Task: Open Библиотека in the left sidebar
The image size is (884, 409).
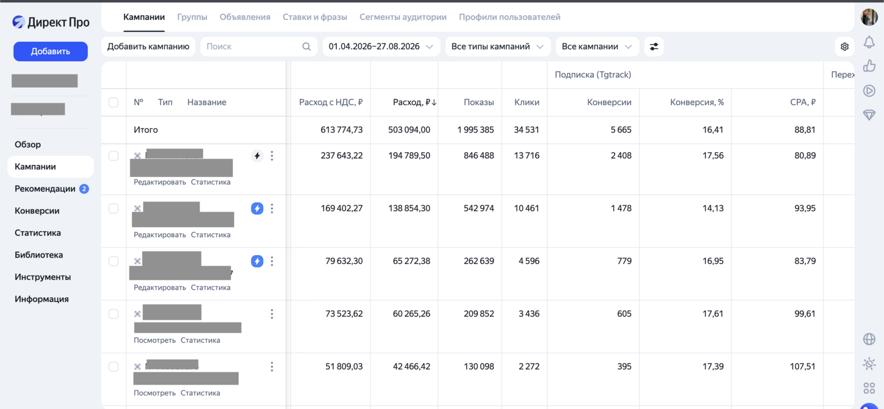Action: click(39, 254)
